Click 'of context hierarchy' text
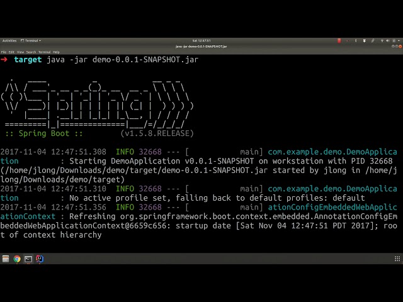 (55, 235)
